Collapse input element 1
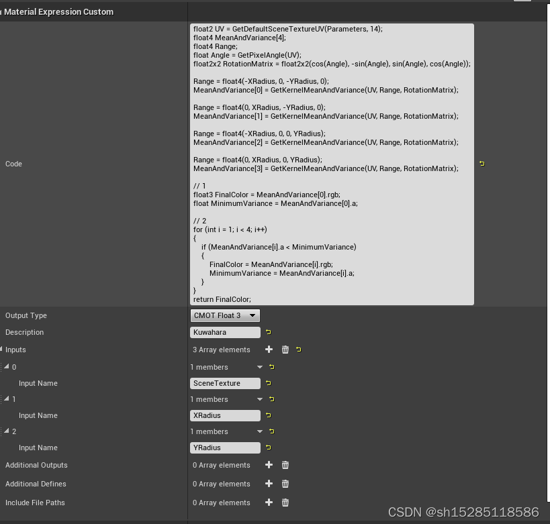Viewport: 550px width, 524px height. click(7, 399)
